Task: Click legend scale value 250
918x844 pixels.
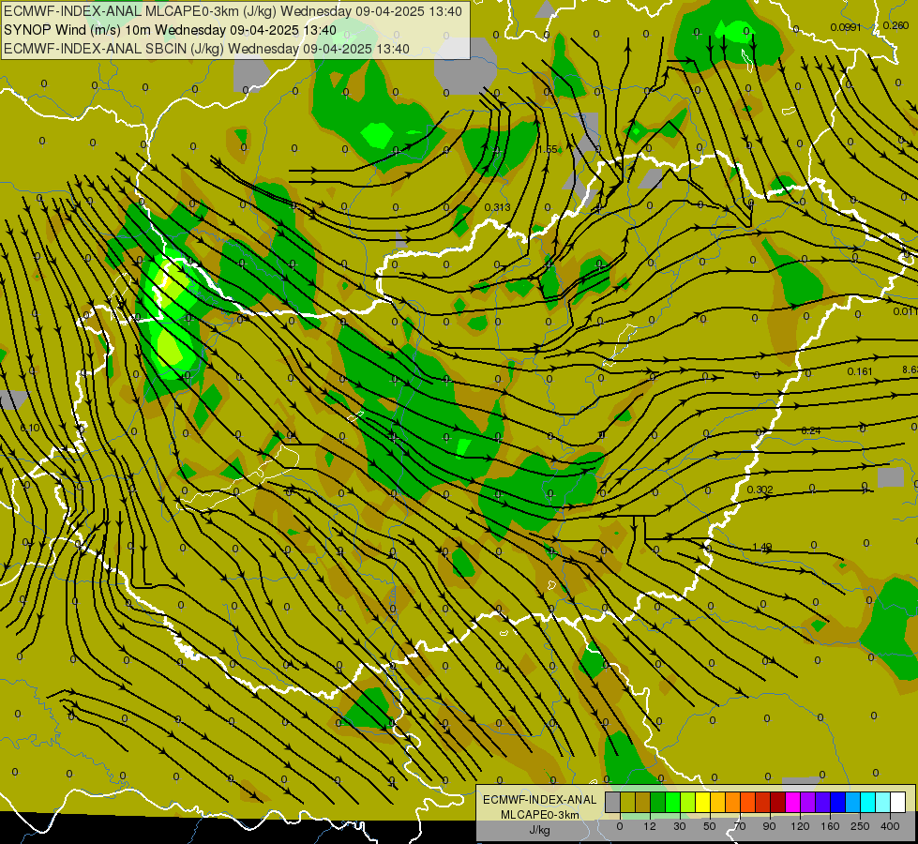Action: tap(860, 826)
